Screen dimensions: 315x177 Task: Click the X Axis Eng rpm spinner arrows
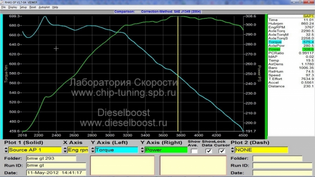[65, 150]
